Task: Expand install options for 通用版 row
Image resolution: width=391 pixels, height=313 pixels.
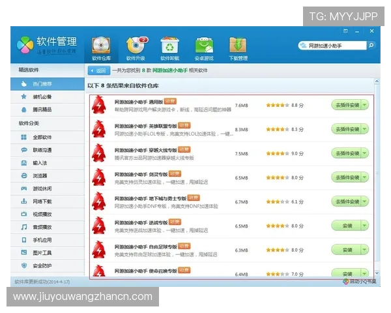Action: click(x=365, y=105)
